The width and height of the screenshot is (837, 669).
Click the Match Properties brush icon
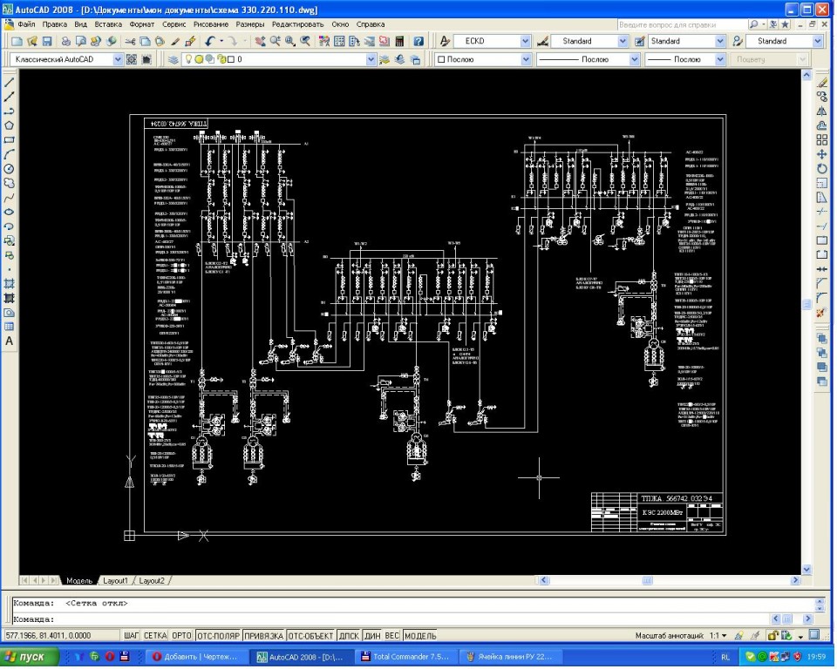coord(175,41)
